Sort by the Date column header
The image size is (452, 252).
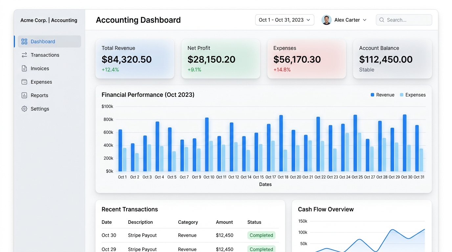pos(107,222)
